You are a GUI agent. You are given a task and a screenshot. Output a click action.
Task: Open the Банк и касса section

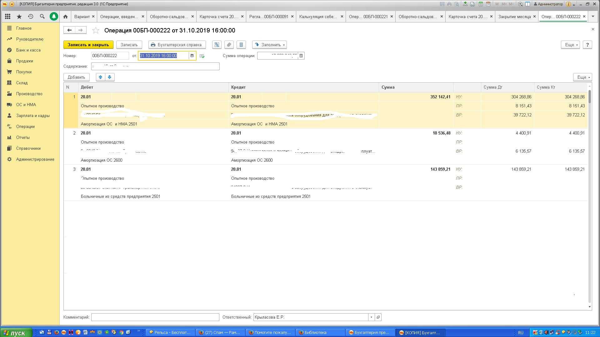click(x=28, y=50)
